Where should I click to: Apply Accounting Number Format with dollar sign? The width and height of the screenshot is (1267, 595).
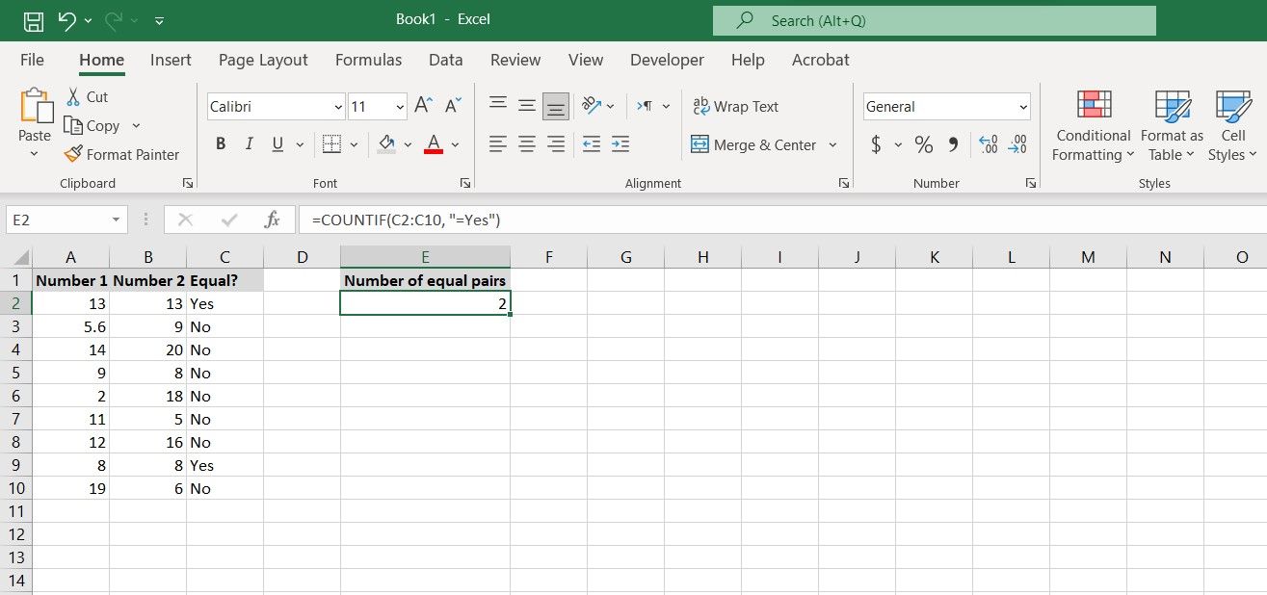coord(875,143)
